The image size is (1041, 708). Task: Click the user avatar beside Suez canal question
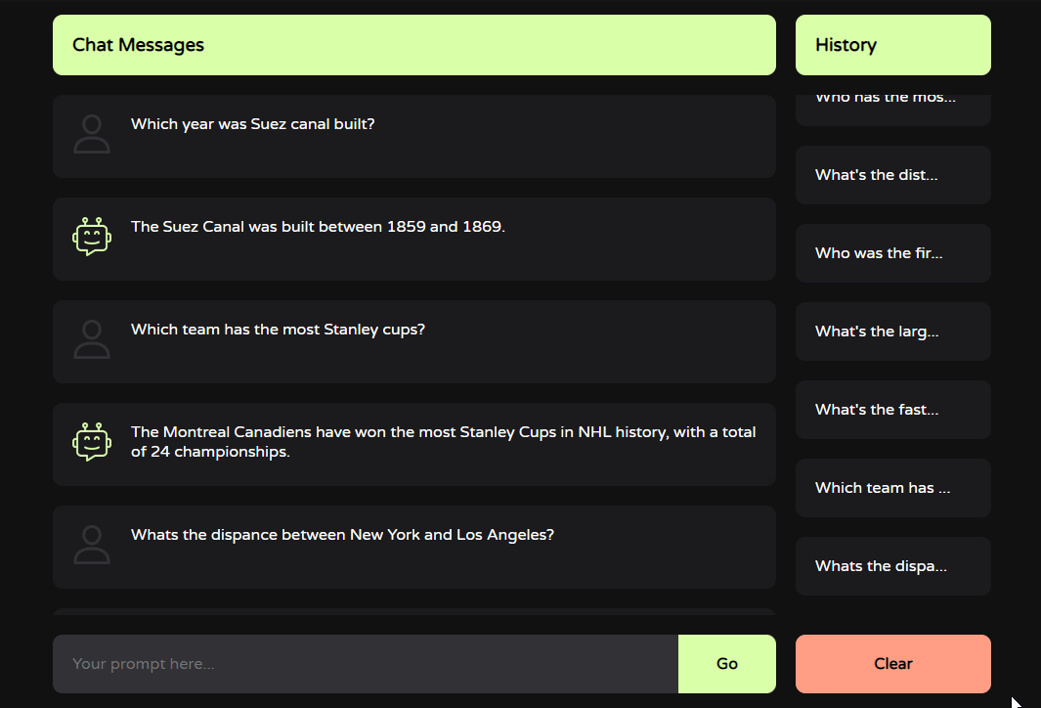92,134
